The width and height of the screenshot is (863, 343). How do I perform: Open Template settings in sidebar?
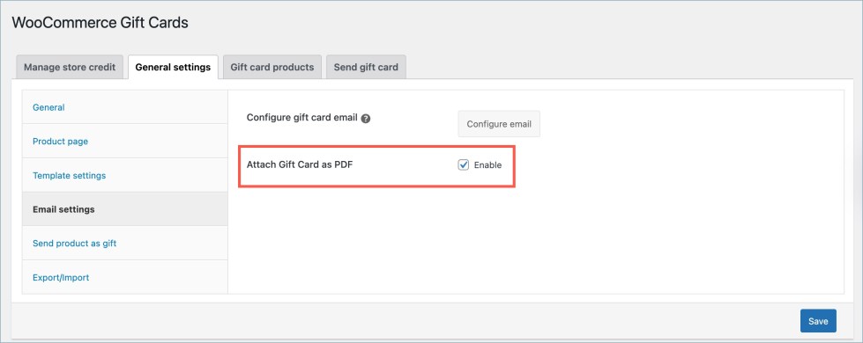pos(125,176)
